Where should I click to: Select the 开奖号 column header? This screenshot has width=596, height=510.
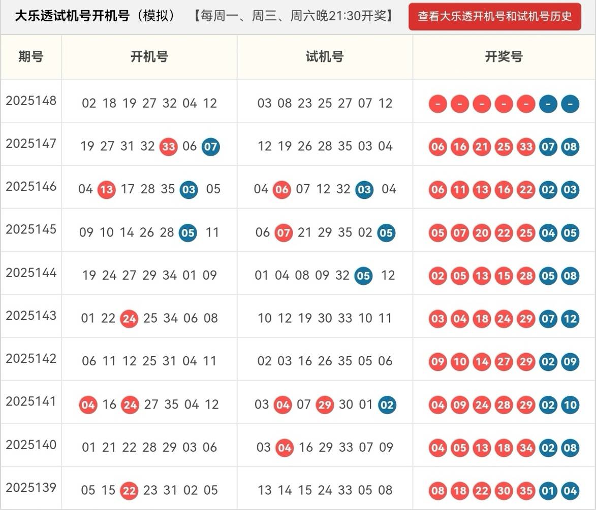(504, 56)
